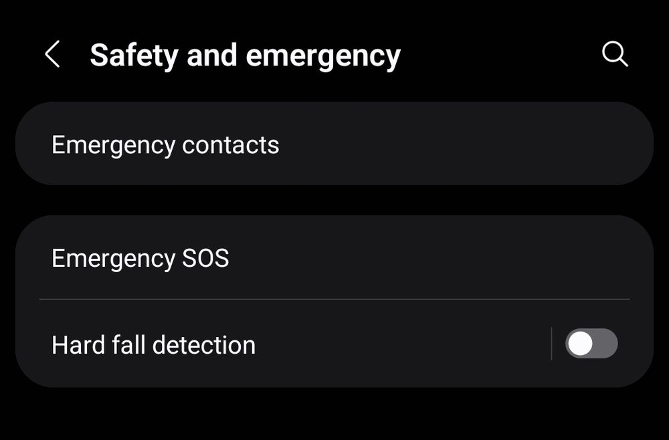Flip the switch next to Hard fall detection
Screen dimensions: 669x440
pos(591,344)
